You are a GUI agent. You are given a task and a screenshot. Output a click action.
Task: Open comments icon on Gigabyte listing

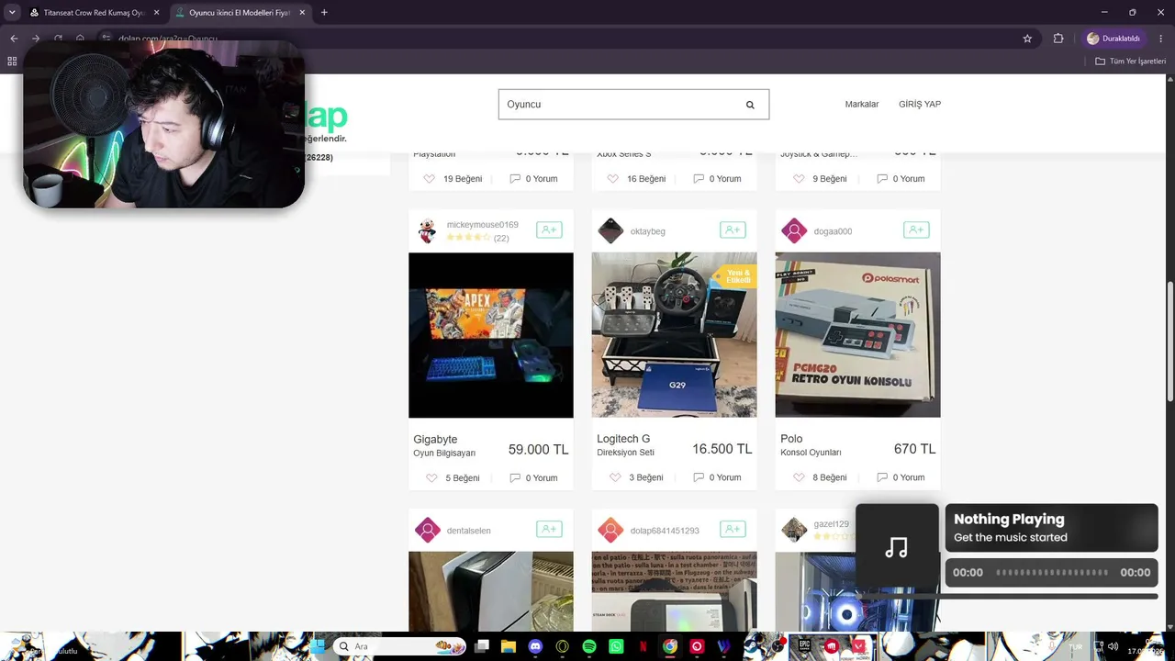[515, 477]
